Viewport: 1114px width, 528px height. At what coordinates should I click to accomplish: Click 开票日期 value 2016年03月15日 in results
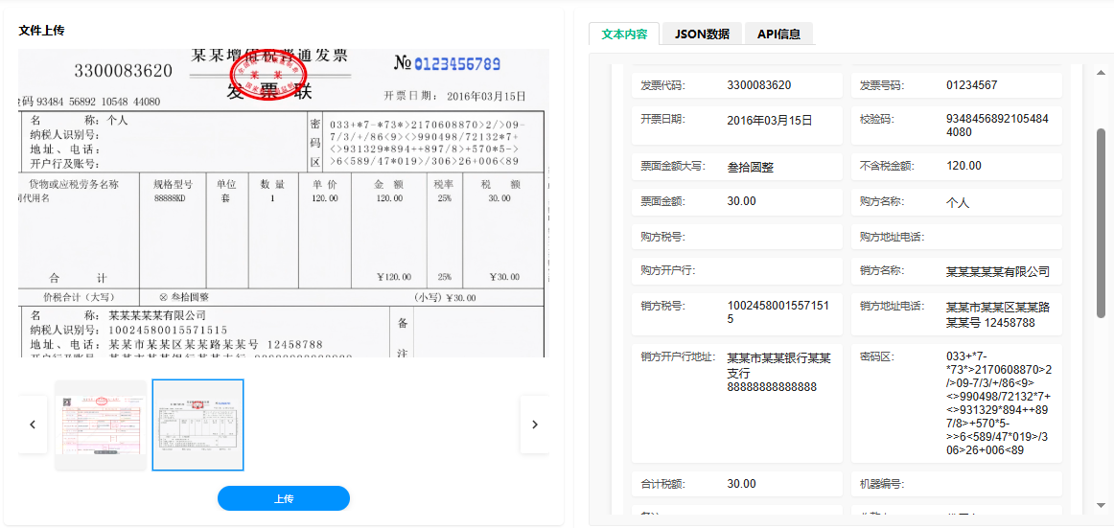tap(770, 120)
